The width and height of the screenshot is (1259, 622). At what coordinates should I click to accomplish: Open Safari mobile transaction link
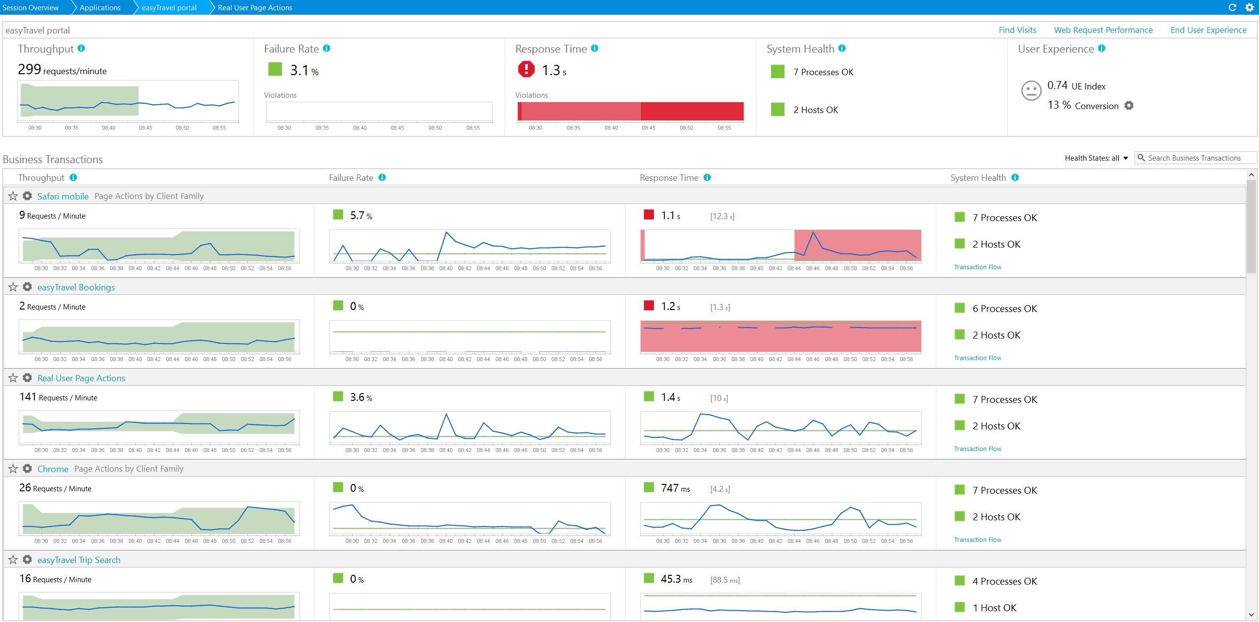(x=63, y=196)
